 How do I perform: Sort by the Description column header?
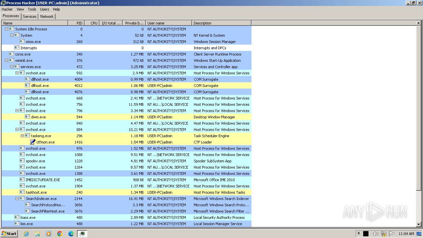pyautogui.click(x=221, y=23)
